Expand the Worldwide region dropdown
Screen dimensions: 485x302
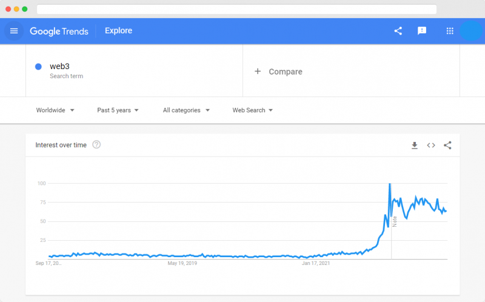(x=55, y=110)
